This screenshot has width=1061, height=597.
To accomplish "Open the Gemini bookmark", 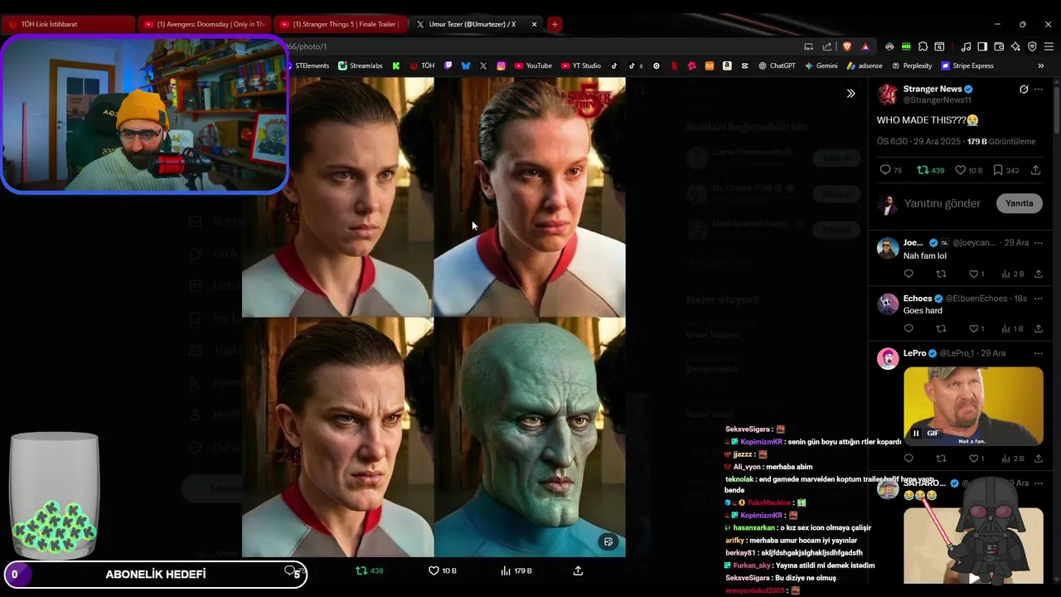I will [x=821, y=66].
